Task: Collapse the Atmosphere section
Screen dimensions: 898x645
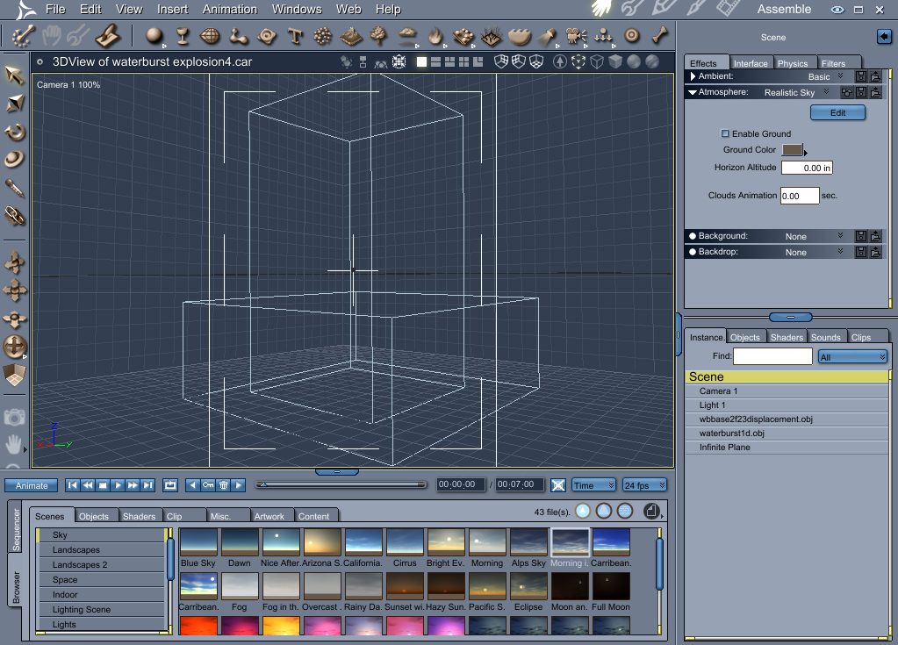Action: [x=693, y=92]
